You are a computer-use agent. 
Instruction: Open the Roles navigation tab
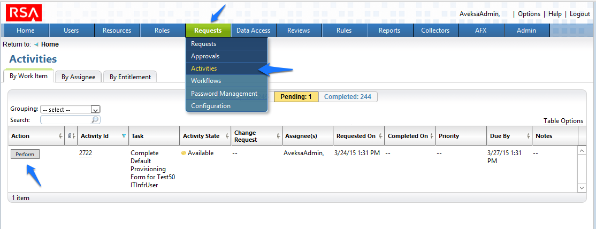(x=162, y=30)
